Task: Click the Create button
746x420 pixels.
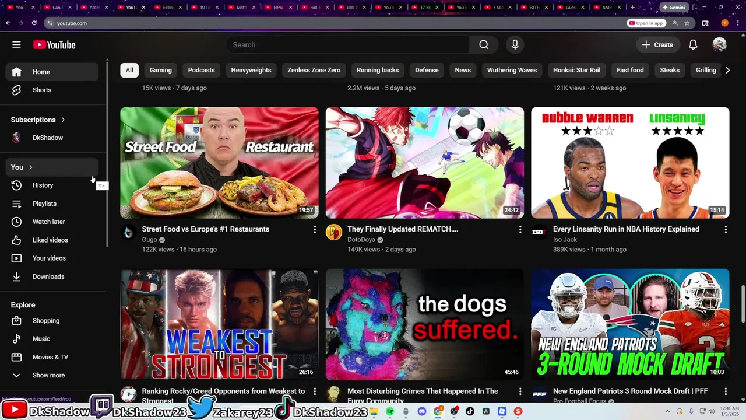Action: point(657,45)
